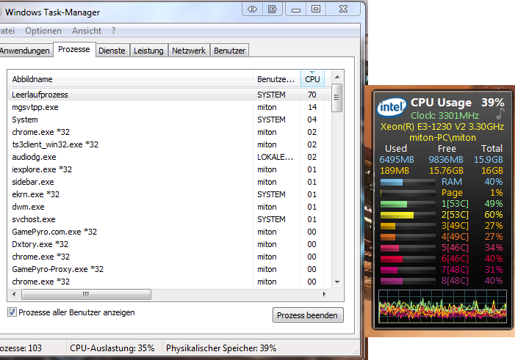Select the GamePyro.com.exe *32 process
Screen dimensions: 515x360
point(169,232)
